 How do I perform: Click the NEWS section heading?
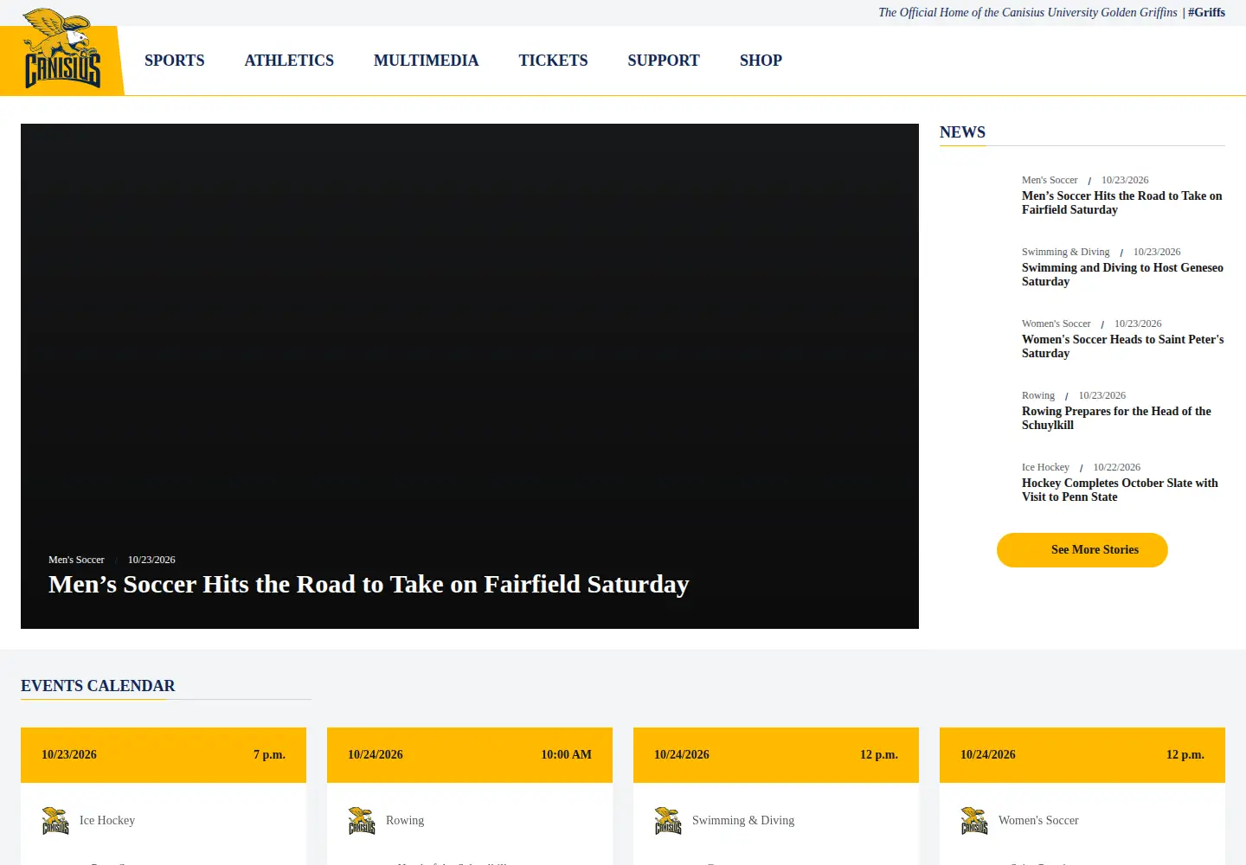pyautogui.click(x=962, y=132)
